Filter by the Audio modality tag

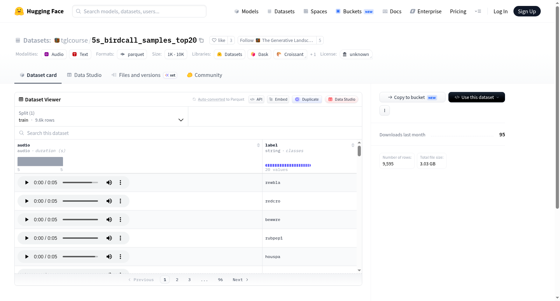[x=54, y=54]
